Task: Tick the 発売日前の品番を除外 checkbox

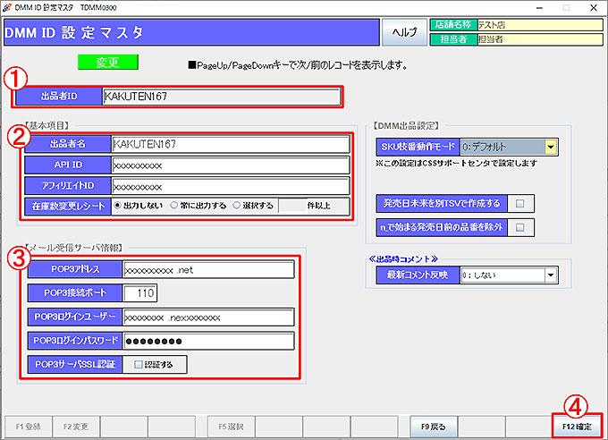Action: pyautogui.click(x=520, y=227)
